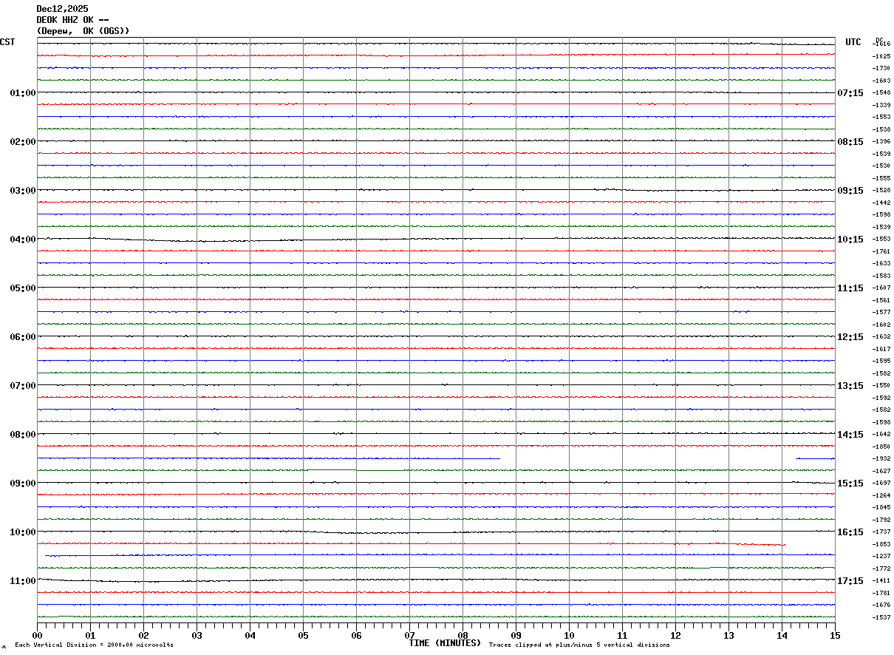Click the '10:00' CST time label
The image size is (894, 655).
(x=23, y=532)
